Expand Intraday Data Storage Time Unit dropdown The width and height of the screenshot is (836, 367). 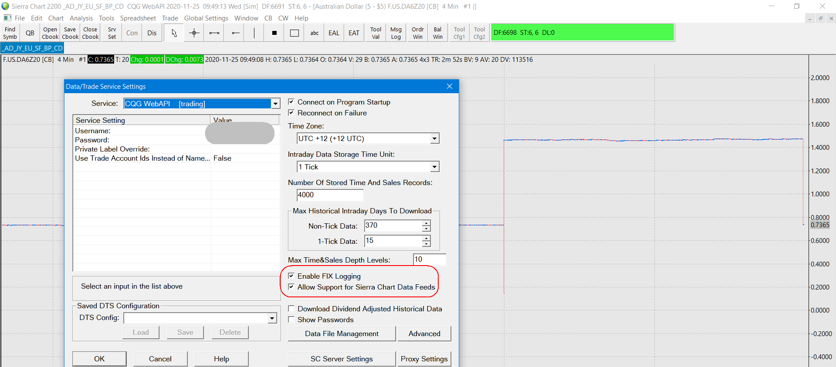pos(434,167)
